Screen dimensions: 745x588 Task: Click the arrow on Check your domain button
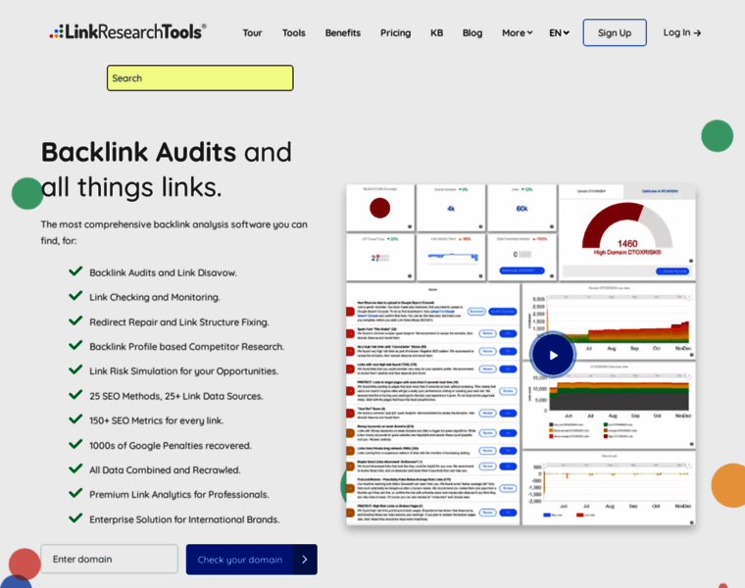click(305, 560)
